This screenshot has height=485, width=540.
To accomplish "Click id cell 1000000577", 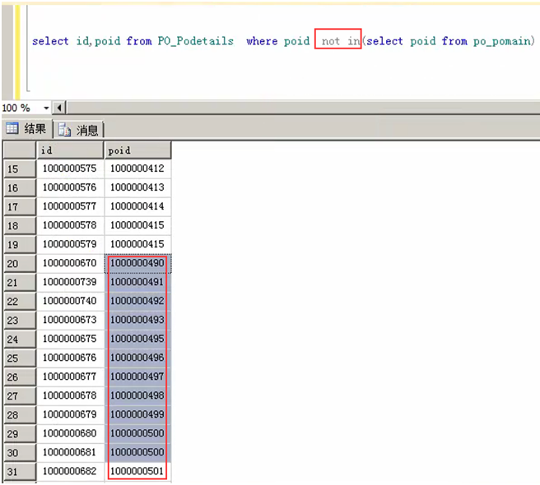I will pos(70,206).
